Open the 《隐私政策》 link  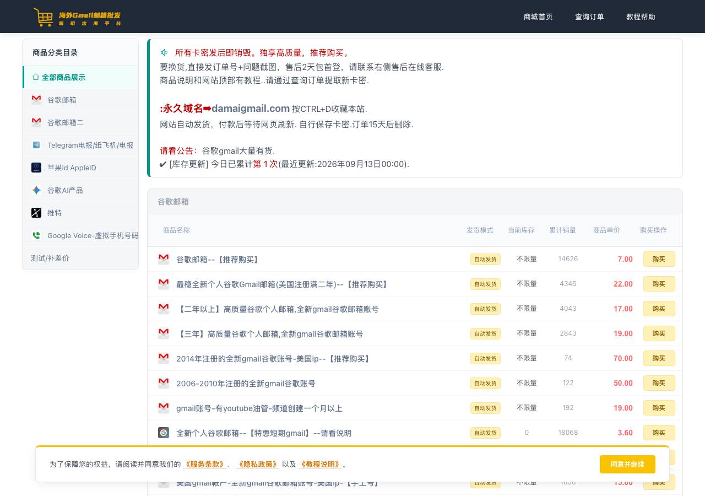pyautogui.click(x=258, y=464)
